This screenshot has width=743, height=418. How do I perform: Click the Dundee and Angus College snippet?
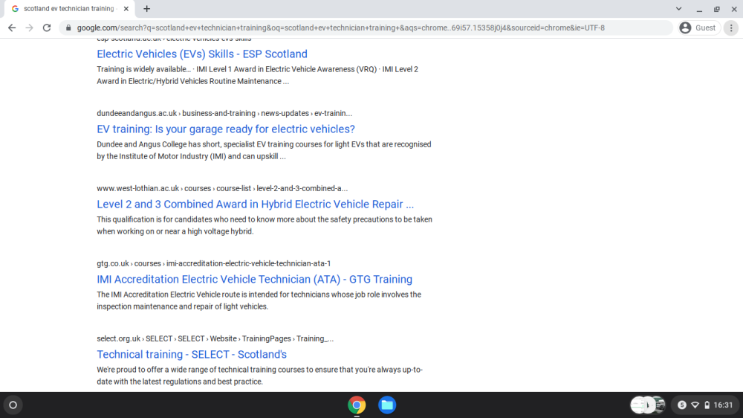coord(264,150)
